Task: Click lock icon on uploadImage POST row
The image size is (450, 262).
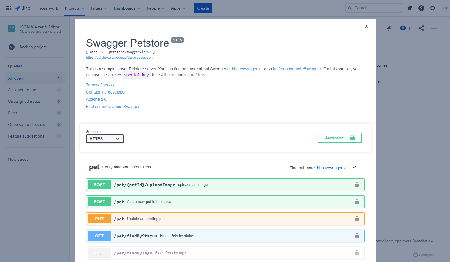Action: [357, 185]
